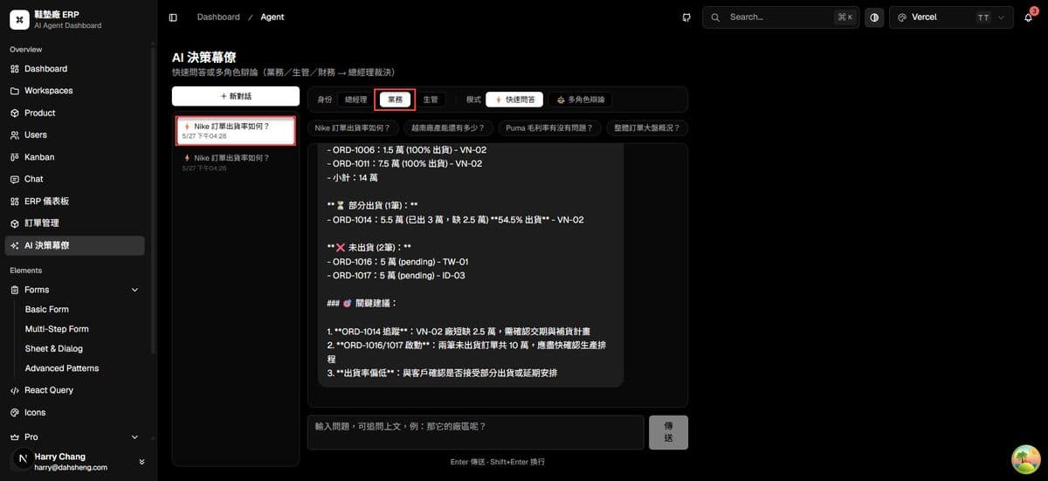
Task: Open Harry Chang account menu chevrons
Action: tap(141, 462)
